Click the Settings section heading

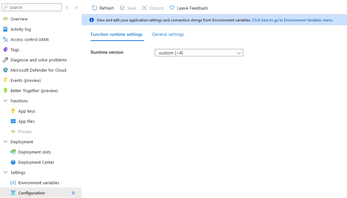pyautogui.click(x=18, y=173)
